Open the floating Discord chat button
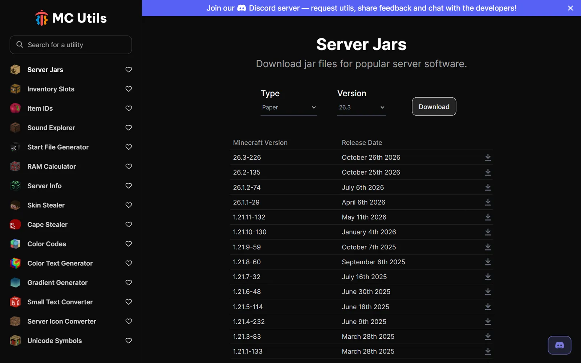 559,345
